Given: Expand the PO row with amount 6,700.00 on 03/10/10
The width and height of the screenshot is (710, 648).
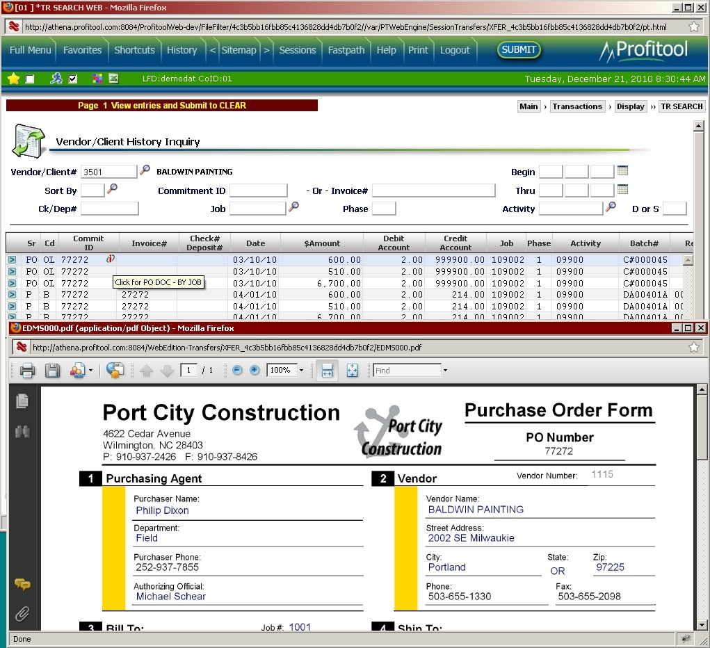Looking at the screenshot, I should 13,283.
